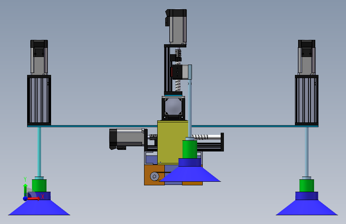Select the square motor flange above yellow block

point(174,108)
